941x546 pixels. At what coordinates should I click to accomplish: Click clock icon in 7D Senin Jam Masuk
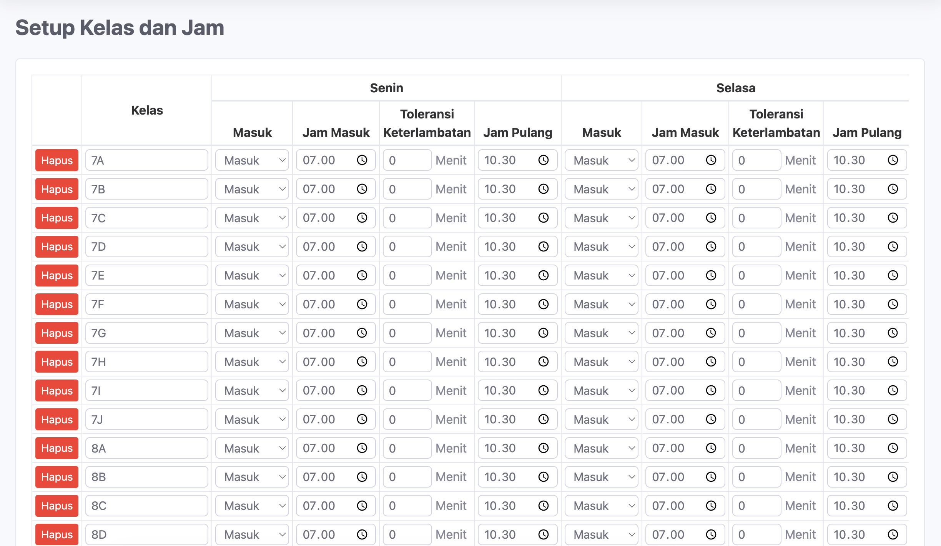(362, 246)
